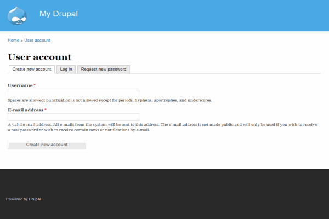
Task: Click the User account breadcrumb link
Action: (37, 41)
